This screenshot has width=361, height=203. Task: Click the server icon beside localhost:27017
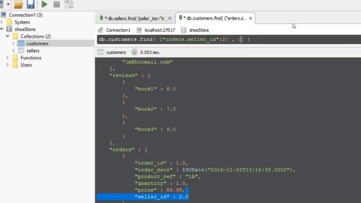coord(139,30)
